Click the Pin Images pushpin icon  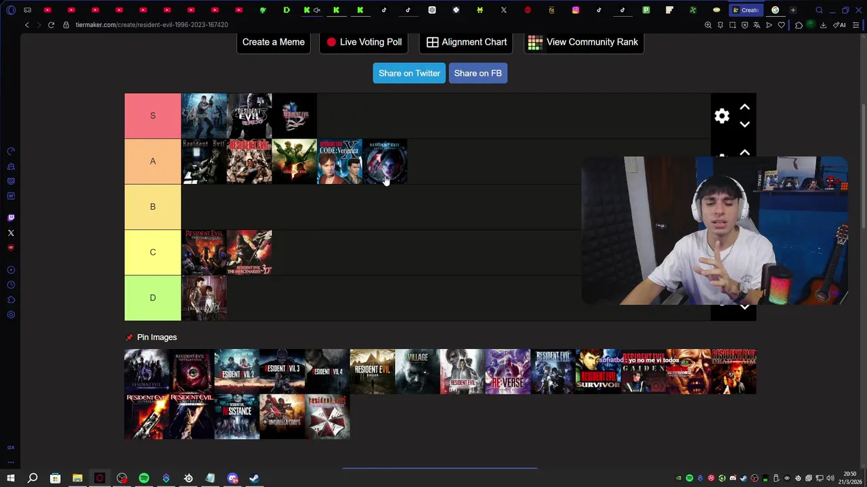point(129,338)
